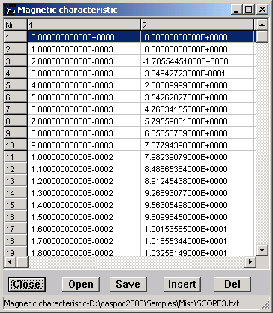Screen dimensions: 273x313
Task: Close window via title bar X
Action: click(262, 10)
